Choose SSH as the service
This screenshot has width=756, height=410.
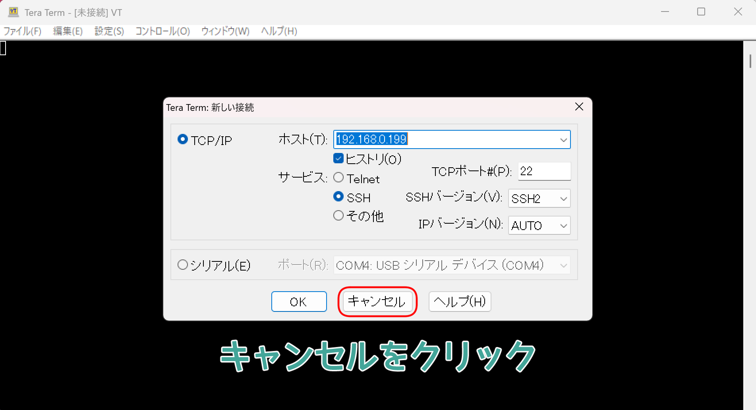coord(338,197)
